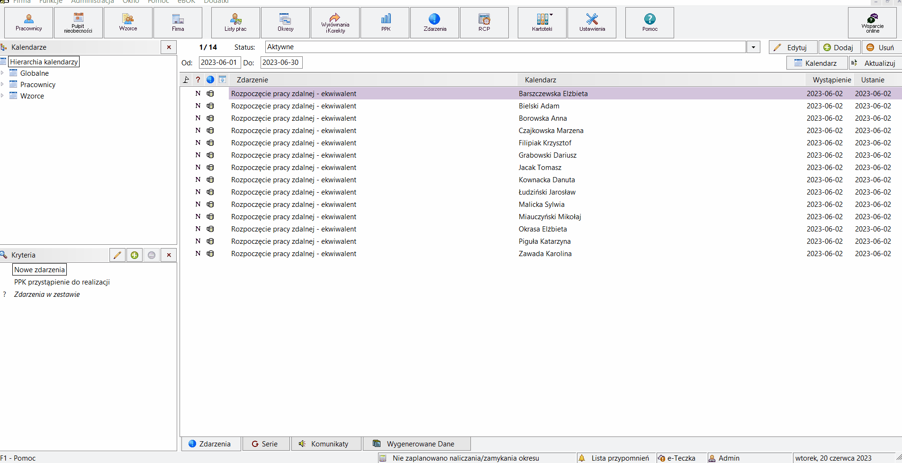Open the PPK chart icon
902x463 pixels.
click(x=386, y=23)
